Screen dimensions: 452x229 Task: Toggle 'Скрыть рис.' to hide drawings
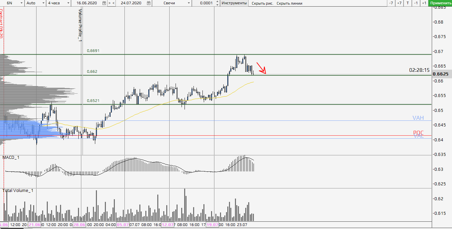point(263,3)
